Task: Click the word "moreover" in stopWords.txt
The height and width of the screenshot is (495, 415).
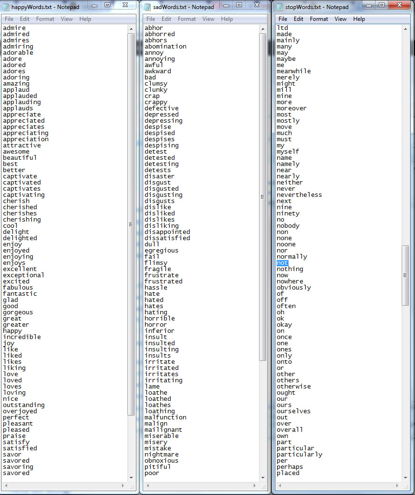Action: coord(291,108)
